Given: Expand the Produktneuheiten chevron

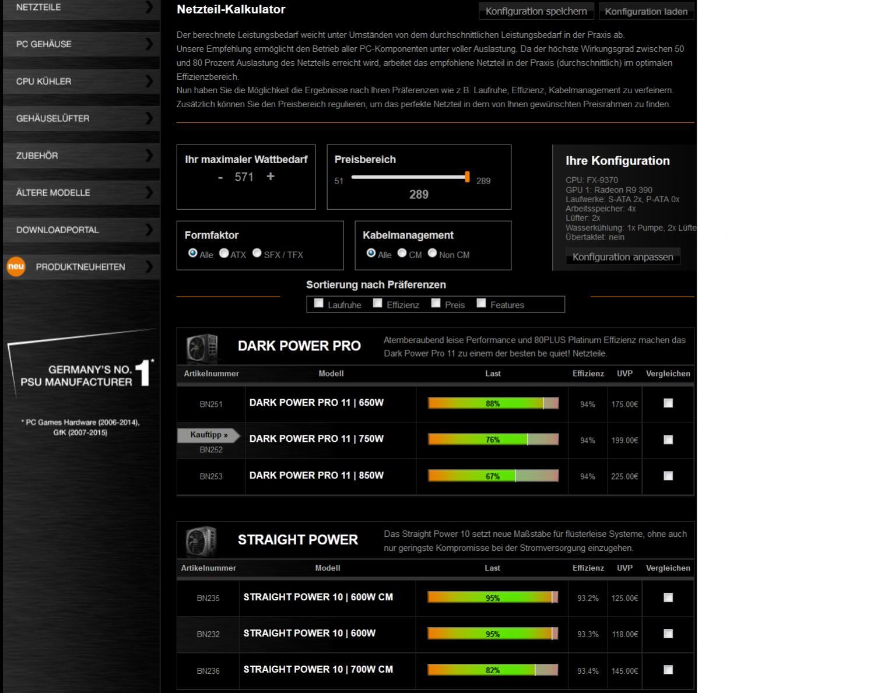Looking at the screenshot, I should point(149,267).
